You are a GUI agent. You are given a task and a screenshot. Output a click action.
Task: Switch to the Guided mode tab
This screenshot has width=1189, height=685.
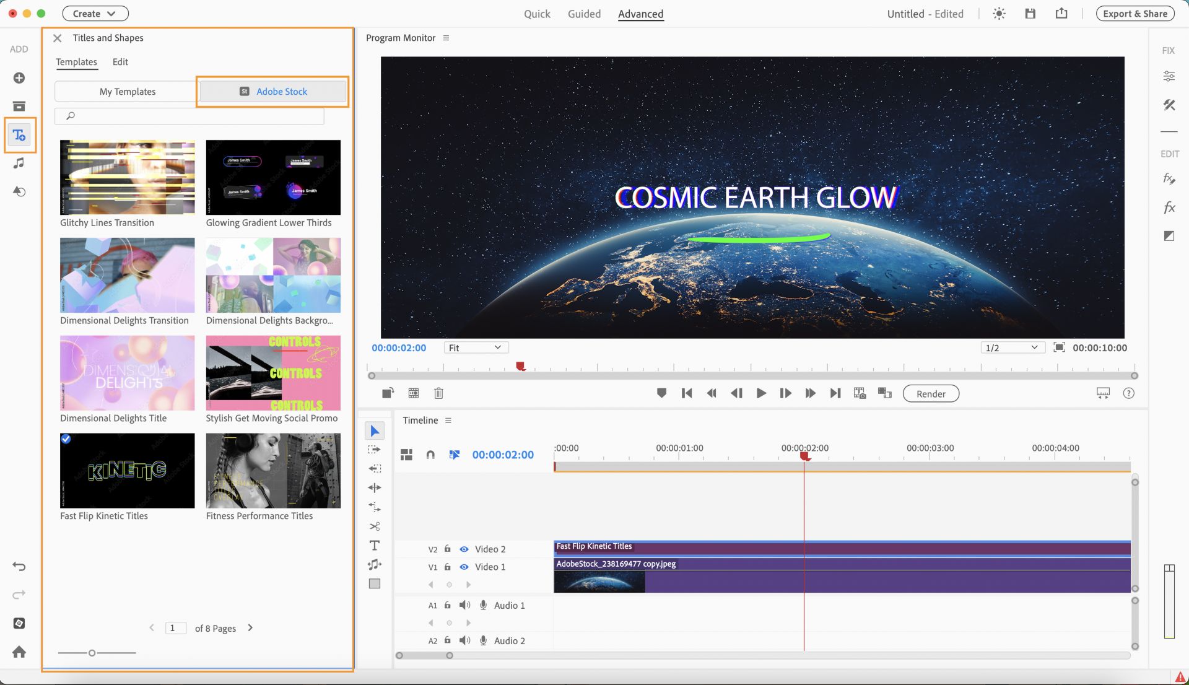tap(584, 14)
